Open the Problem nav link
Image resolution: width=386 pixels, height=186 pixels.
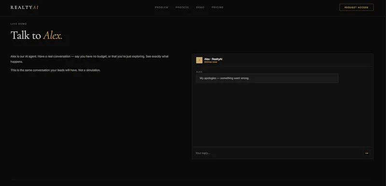162,7
